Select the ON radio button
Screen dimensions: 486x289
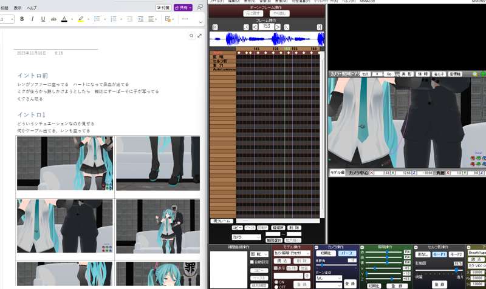point(276,282)
